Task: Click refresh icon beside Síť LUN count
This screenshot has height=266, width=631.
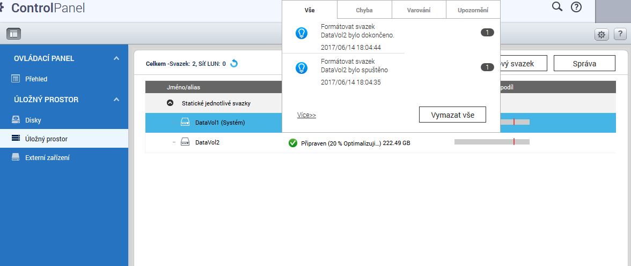Action: tap(234, 64)
